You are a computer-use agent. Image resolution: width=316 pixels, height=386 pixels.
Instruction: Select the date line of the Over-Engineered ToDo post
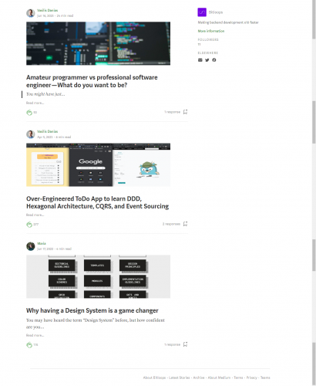pos(54,137)
